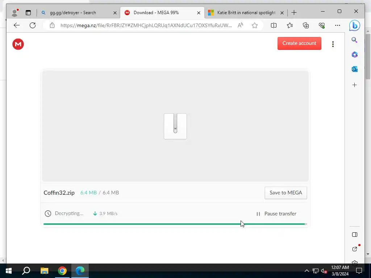Open network status tray icon

316,271
